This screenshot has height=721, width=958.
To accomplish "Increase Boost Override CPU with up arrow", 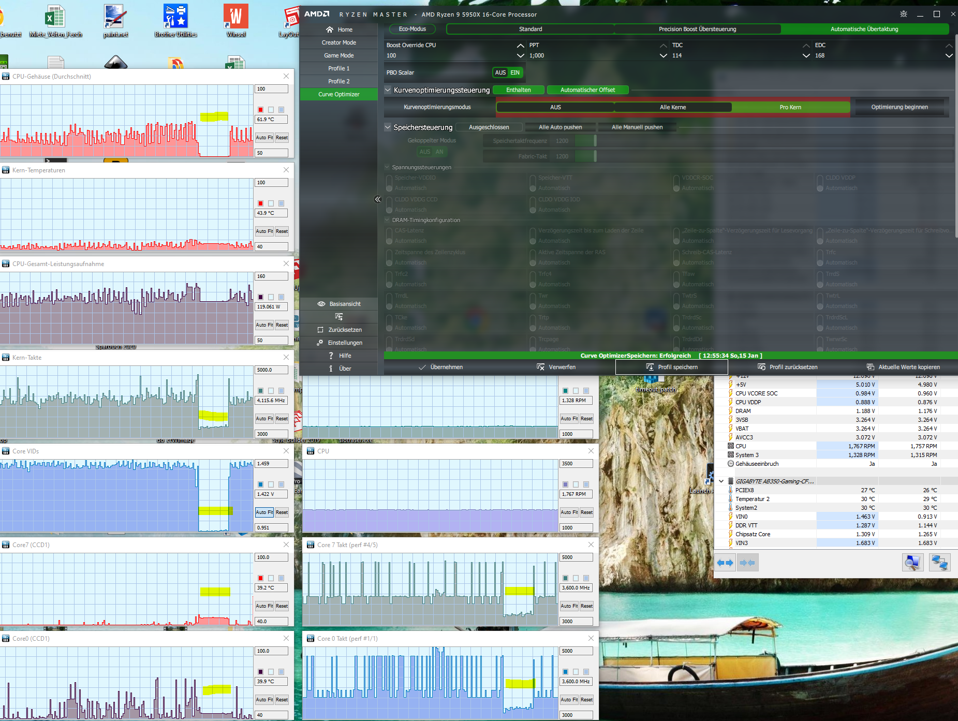I will [520, 46].
